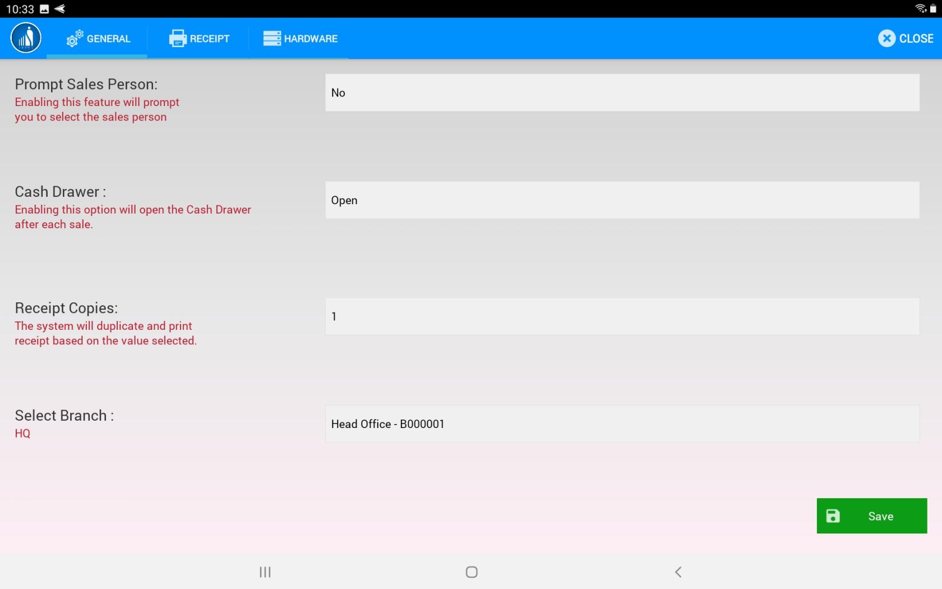Click the circled X icon beside Close
The width and height of the screenshot is (942, 589).
(x=886, y=38)
